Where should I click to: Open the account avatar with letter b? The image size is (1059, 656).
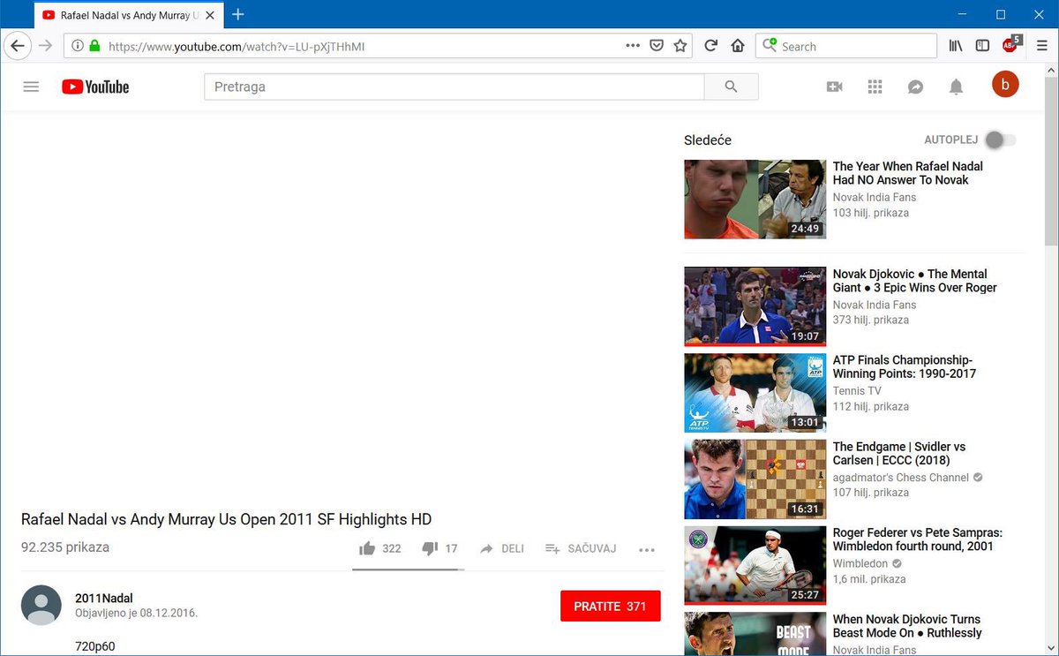[1005, 85]
